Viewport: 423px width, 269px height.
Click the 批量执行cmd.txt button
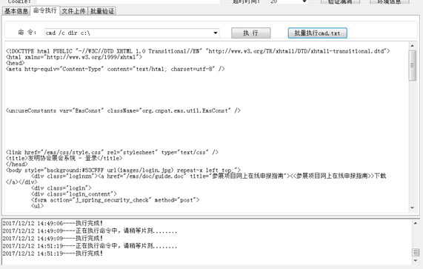pos(317,33)
